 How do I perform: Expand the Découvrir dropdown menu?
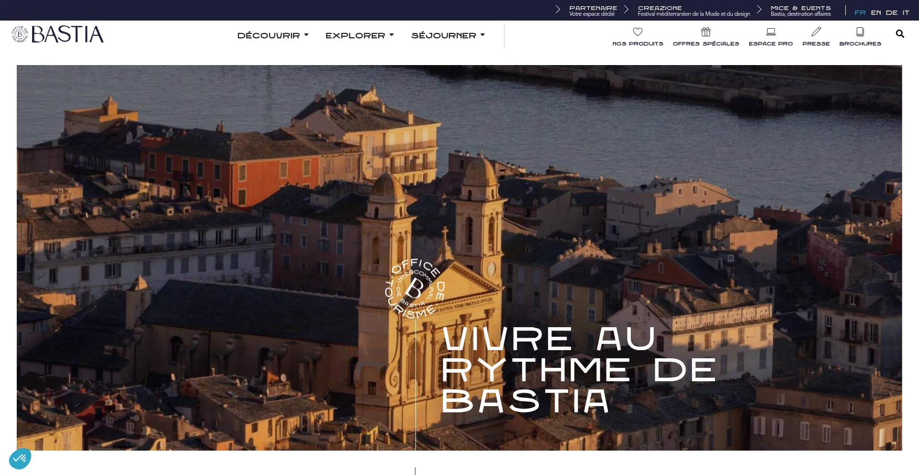(x=273, y=35)
